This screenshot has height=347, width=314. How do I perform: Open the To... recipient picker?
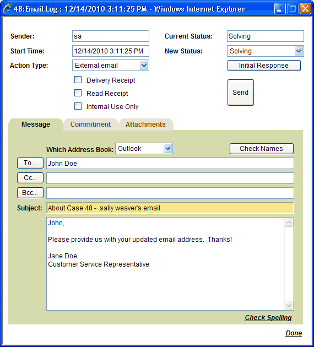coord(30,163)
